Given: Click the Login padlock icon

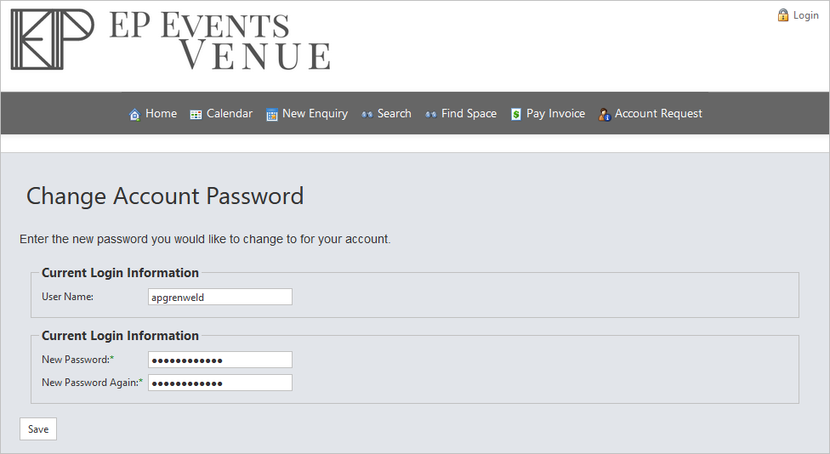Looking at the screenshot, I should (x=783, y=14).
